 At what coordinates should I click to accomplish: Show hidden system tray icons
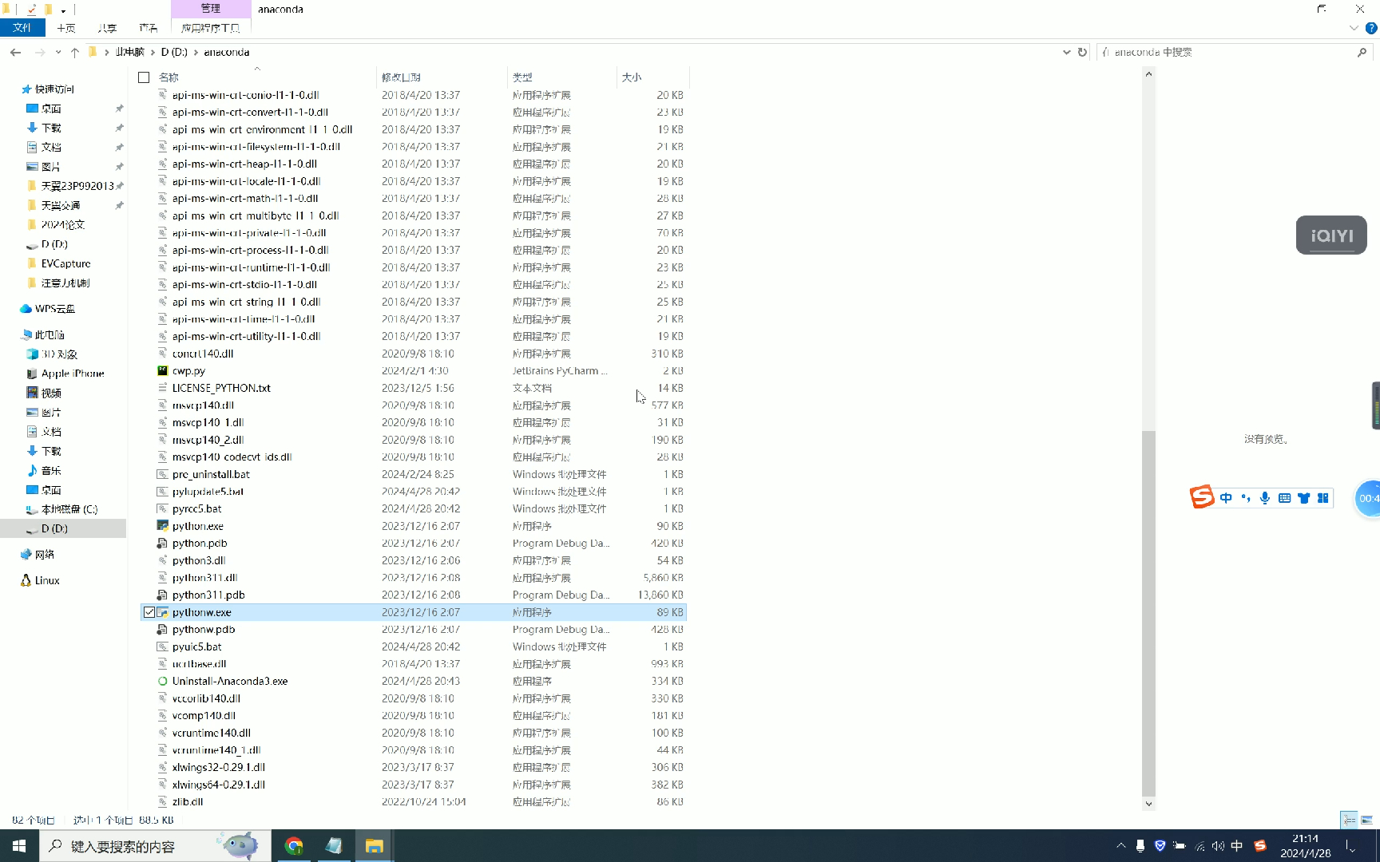pos(1120,846)
